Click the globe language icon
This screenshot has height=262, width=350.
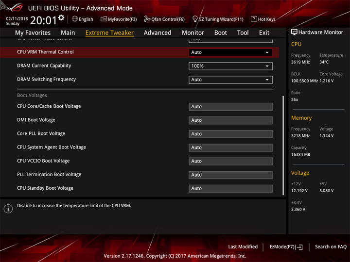click(75, 19)
